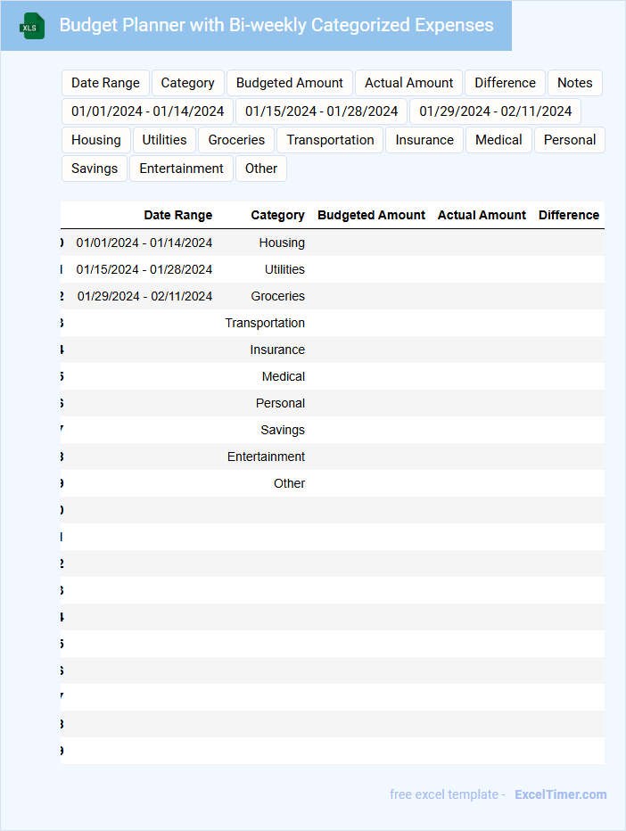Select the Insurance tag
Image resolution: width=626 pixels, height=831 pixels.
(x=424, y=140)
